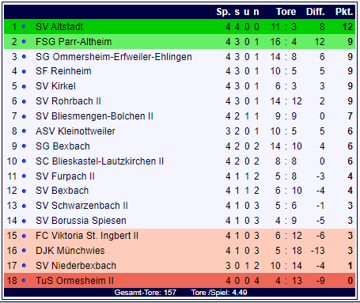360x303 pixels.
Task: Click the blue dot beside FSG Parr-Altheim
Action: coord(24,42)
